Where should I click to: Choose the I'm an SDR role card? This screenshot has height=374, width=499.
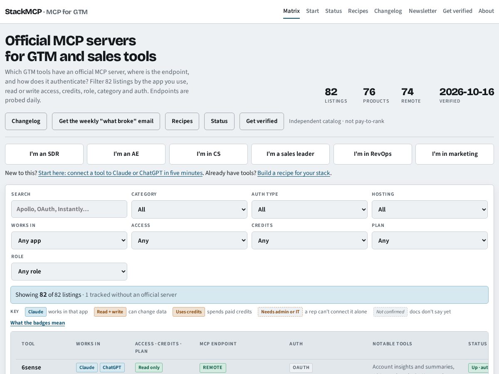44,154
